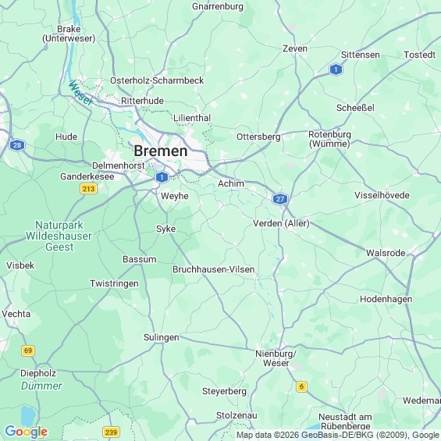The image size is (441, 441).
Task: Select the Verden (Aller) town label
Action: (281, 223)
